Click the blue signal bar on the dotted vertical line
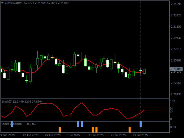The width and height of the screenshot is (184, 138). [x=141, y=124]
